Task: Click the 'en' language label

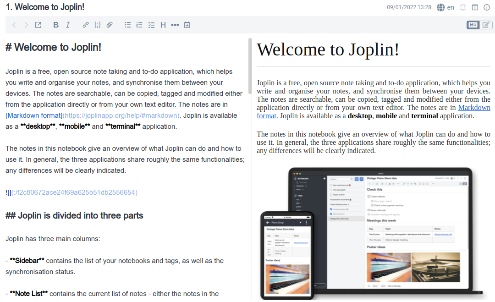Action: pyautogui.click(x=451, y=7)
